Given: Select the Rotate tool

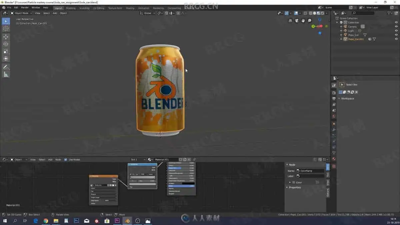Looking at the screenshot, I should [x=6, y=44].
